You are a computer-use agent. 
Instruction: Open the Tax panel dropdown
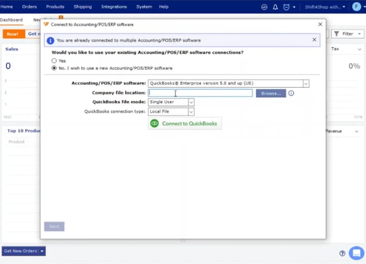click(x=360, y=49)
